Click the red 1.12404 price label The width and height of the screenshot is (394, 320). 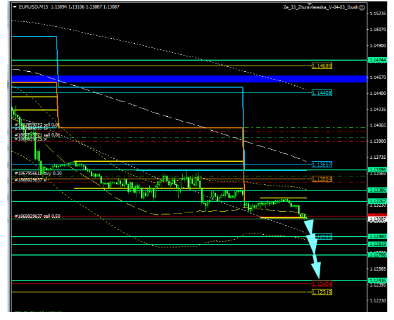(322, 284)
